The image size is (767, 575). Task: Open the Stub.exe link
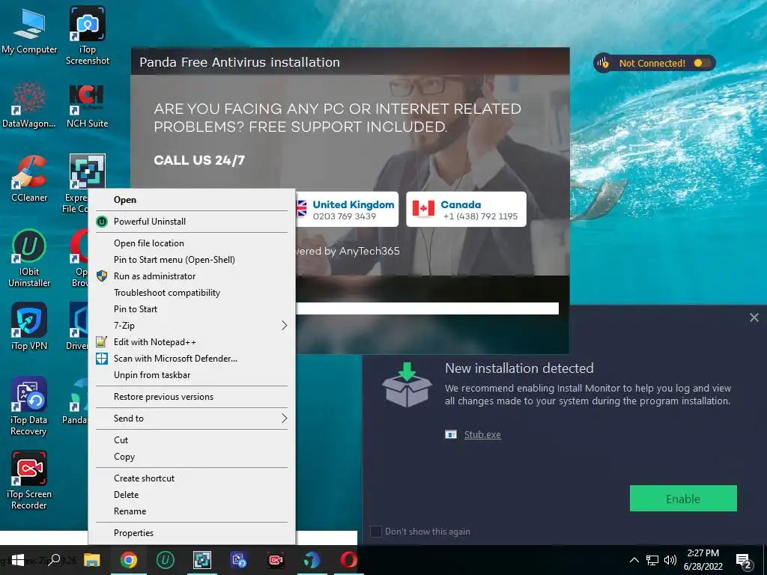(x=482, y=435)
